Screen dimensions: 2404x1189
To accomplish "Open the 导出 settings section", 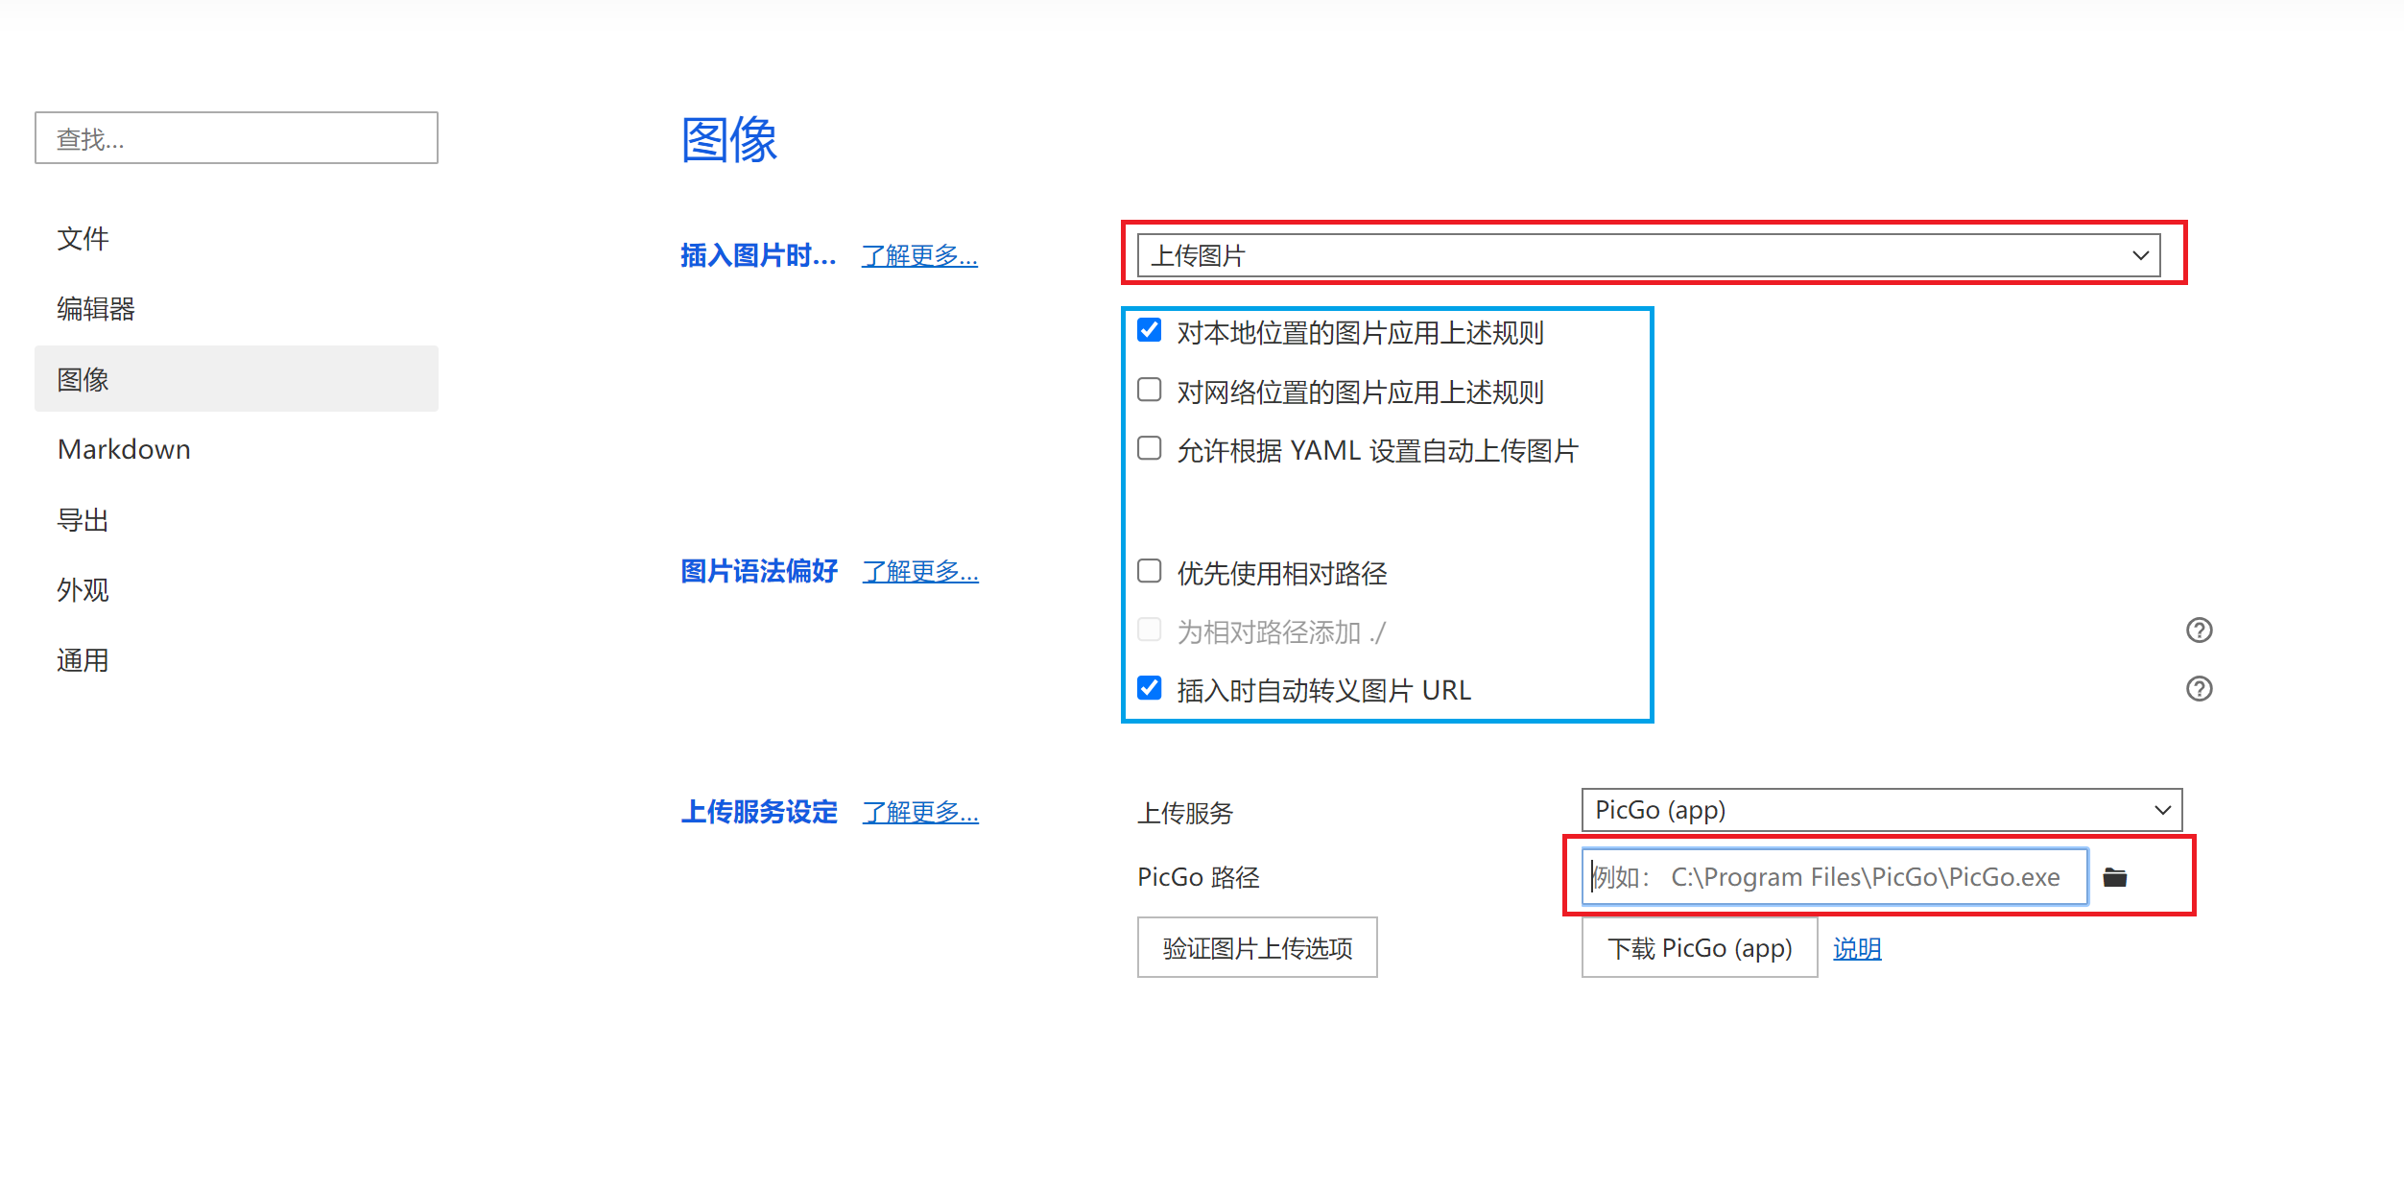I will (236, 519).
